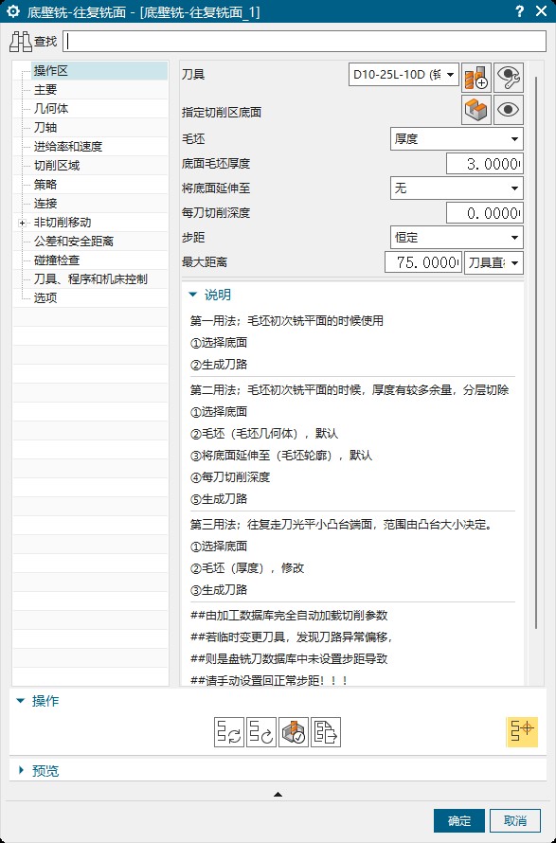Image resolution: width=556 pixels, height=843 pixels.
Task: Select 主要 in the navigation tree
Action: [x=45, y=90]
